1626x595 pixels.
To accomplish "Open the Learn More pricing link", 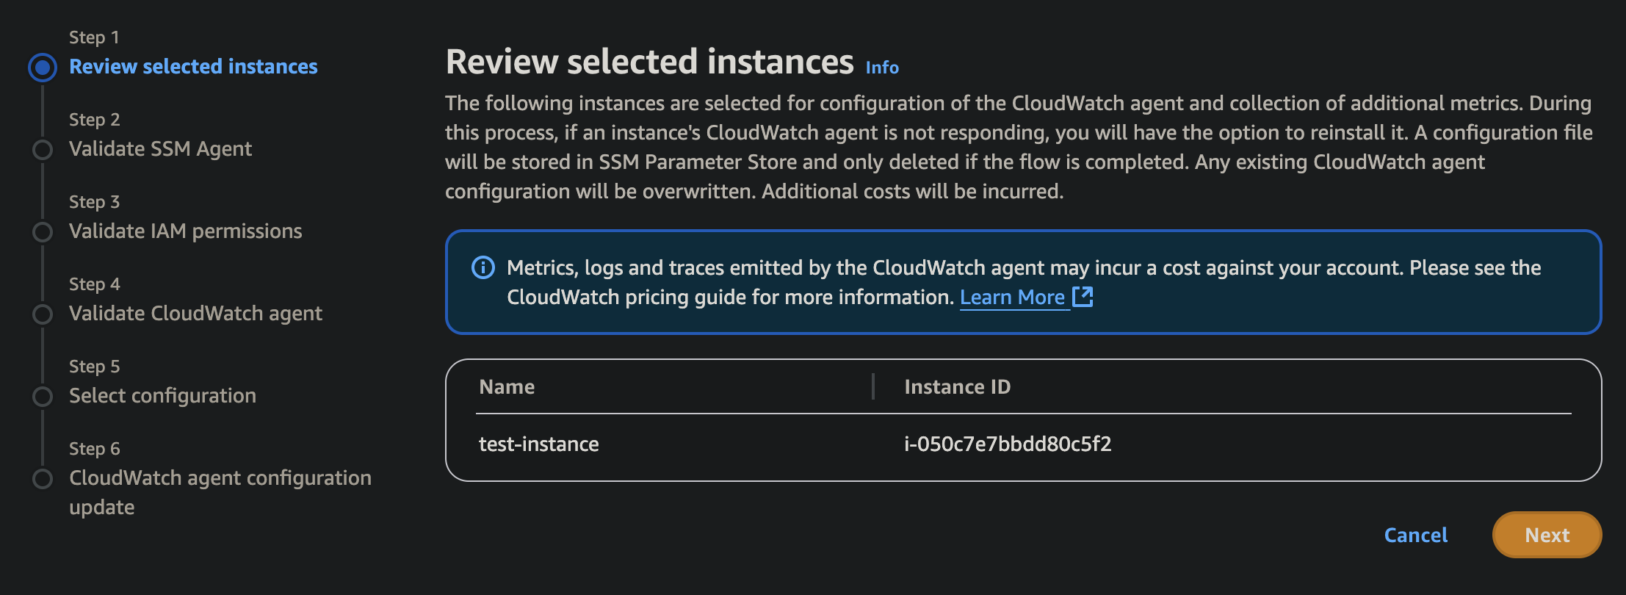I will [1012, 297].
